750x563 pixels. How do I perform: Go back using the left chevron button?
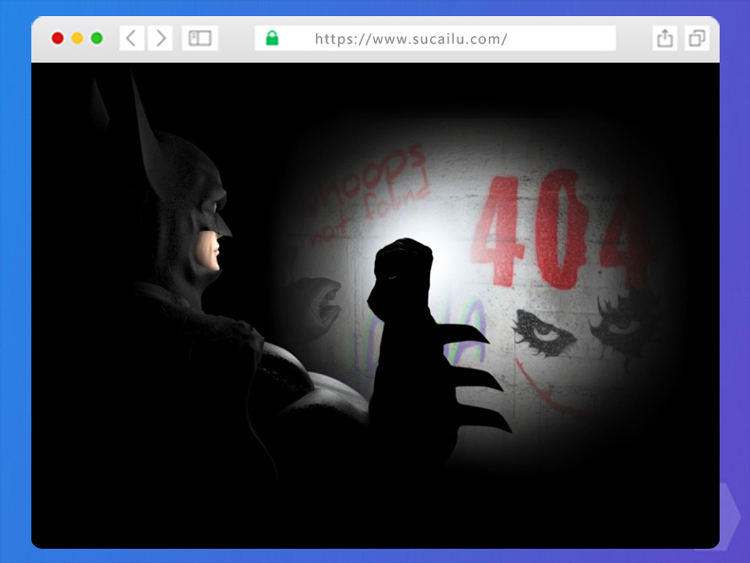(x=131, y=38)
